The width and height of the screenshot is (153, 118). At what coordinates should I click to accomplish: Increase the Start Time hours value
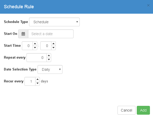[x=35, y=44]
